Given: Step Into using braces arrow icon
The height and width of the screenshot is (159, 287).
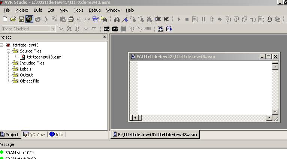Looking at the screenshot, I should 228,19.
